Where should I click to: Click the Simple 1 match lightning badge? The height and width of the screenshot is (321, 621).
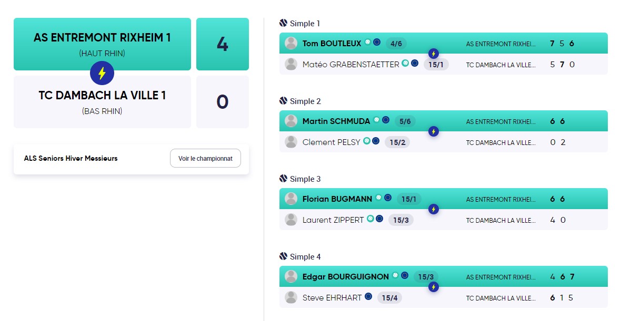[x=434, y=54]
